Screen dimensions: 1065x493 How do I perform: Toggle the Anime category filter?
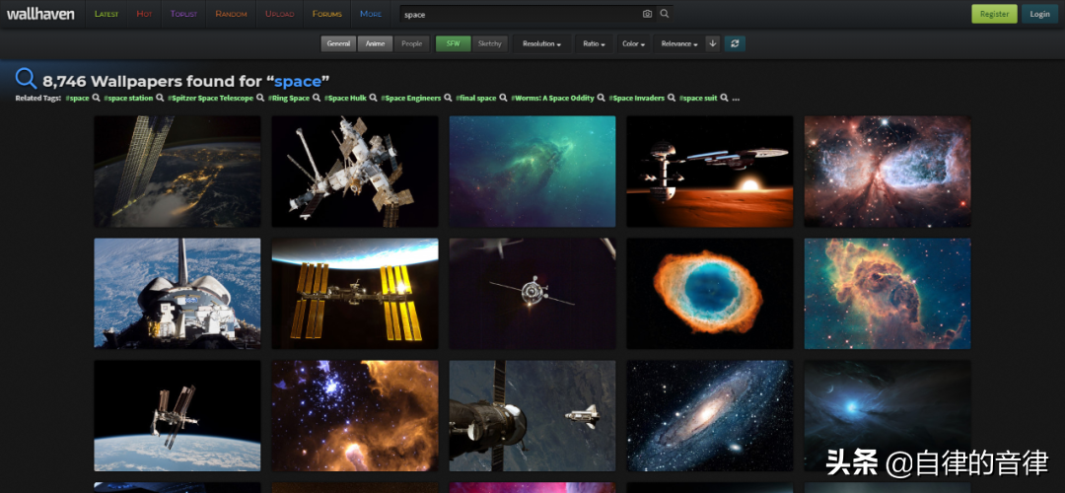375,43
